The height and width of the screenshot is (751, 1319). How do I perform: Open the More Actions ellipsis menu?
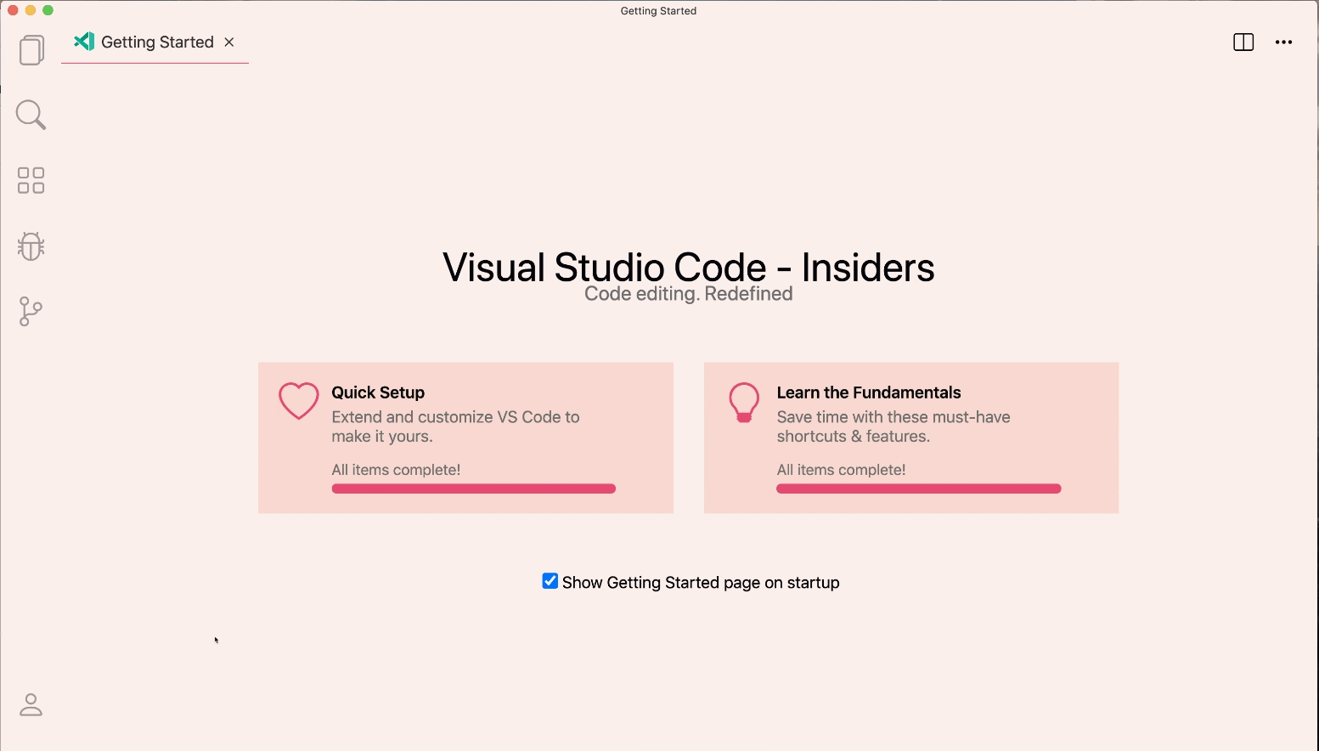coord(1283,42)
